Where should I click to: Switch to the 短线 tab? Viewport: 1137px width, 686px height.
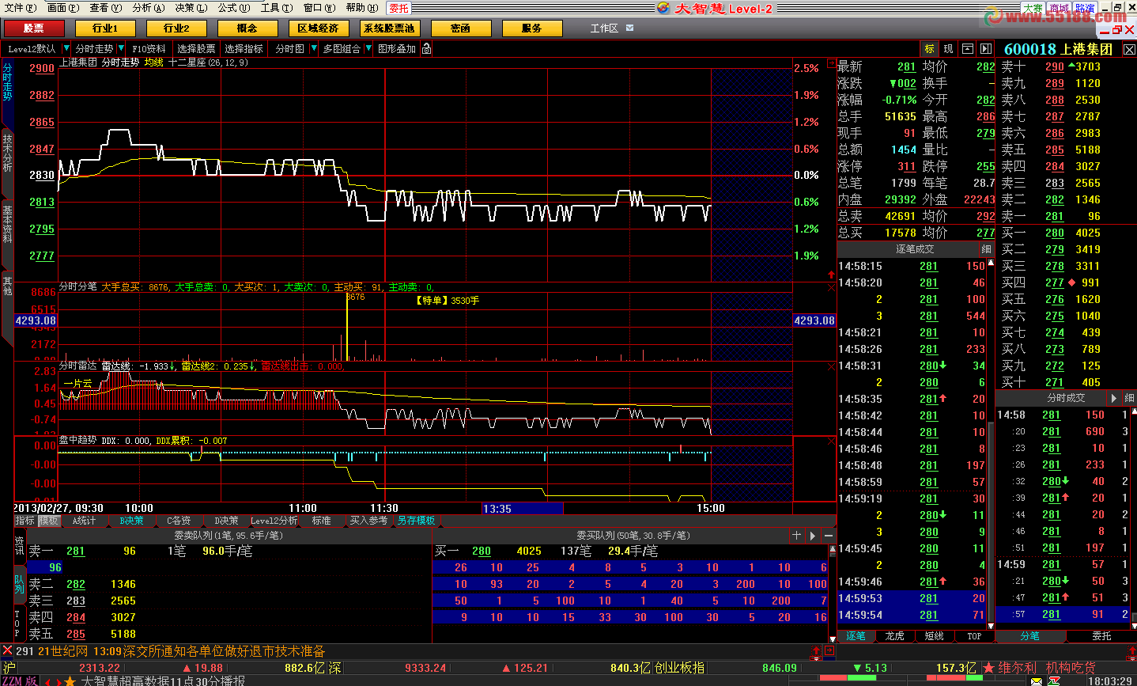click(x=935, y=636)
